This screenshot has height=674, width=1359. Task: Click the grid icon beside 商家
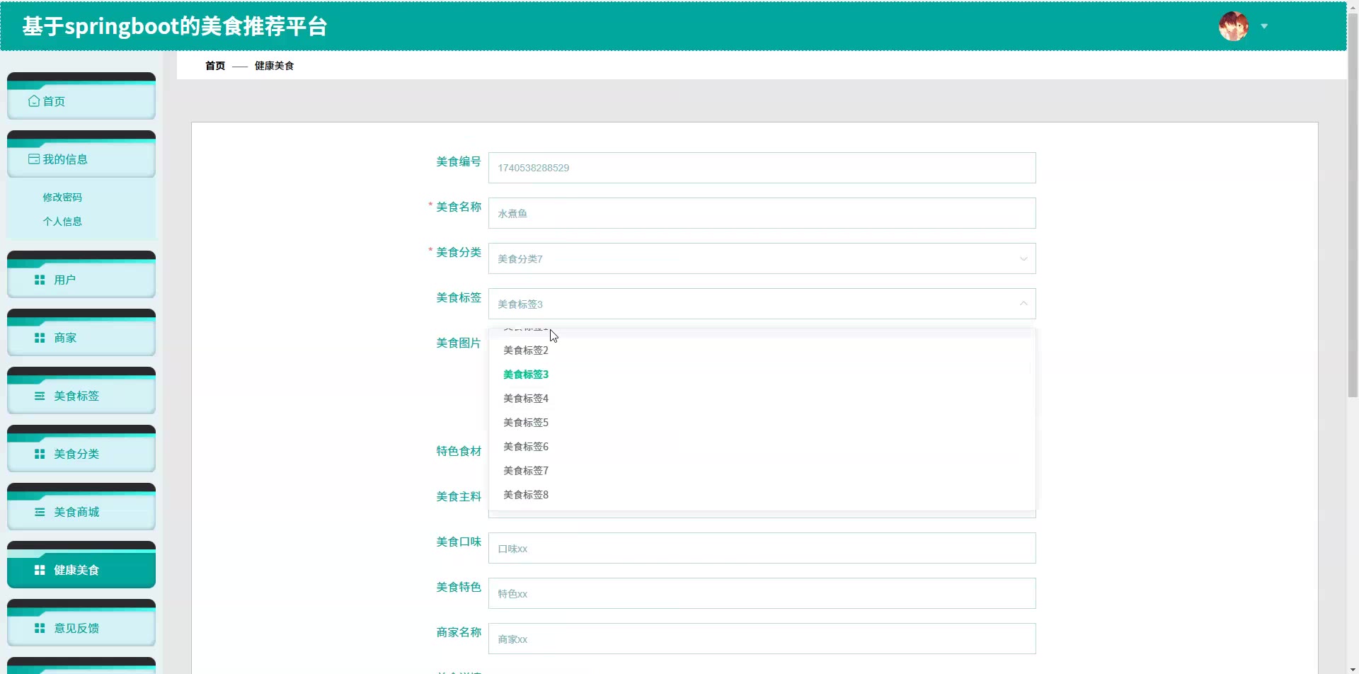[40, 338]
